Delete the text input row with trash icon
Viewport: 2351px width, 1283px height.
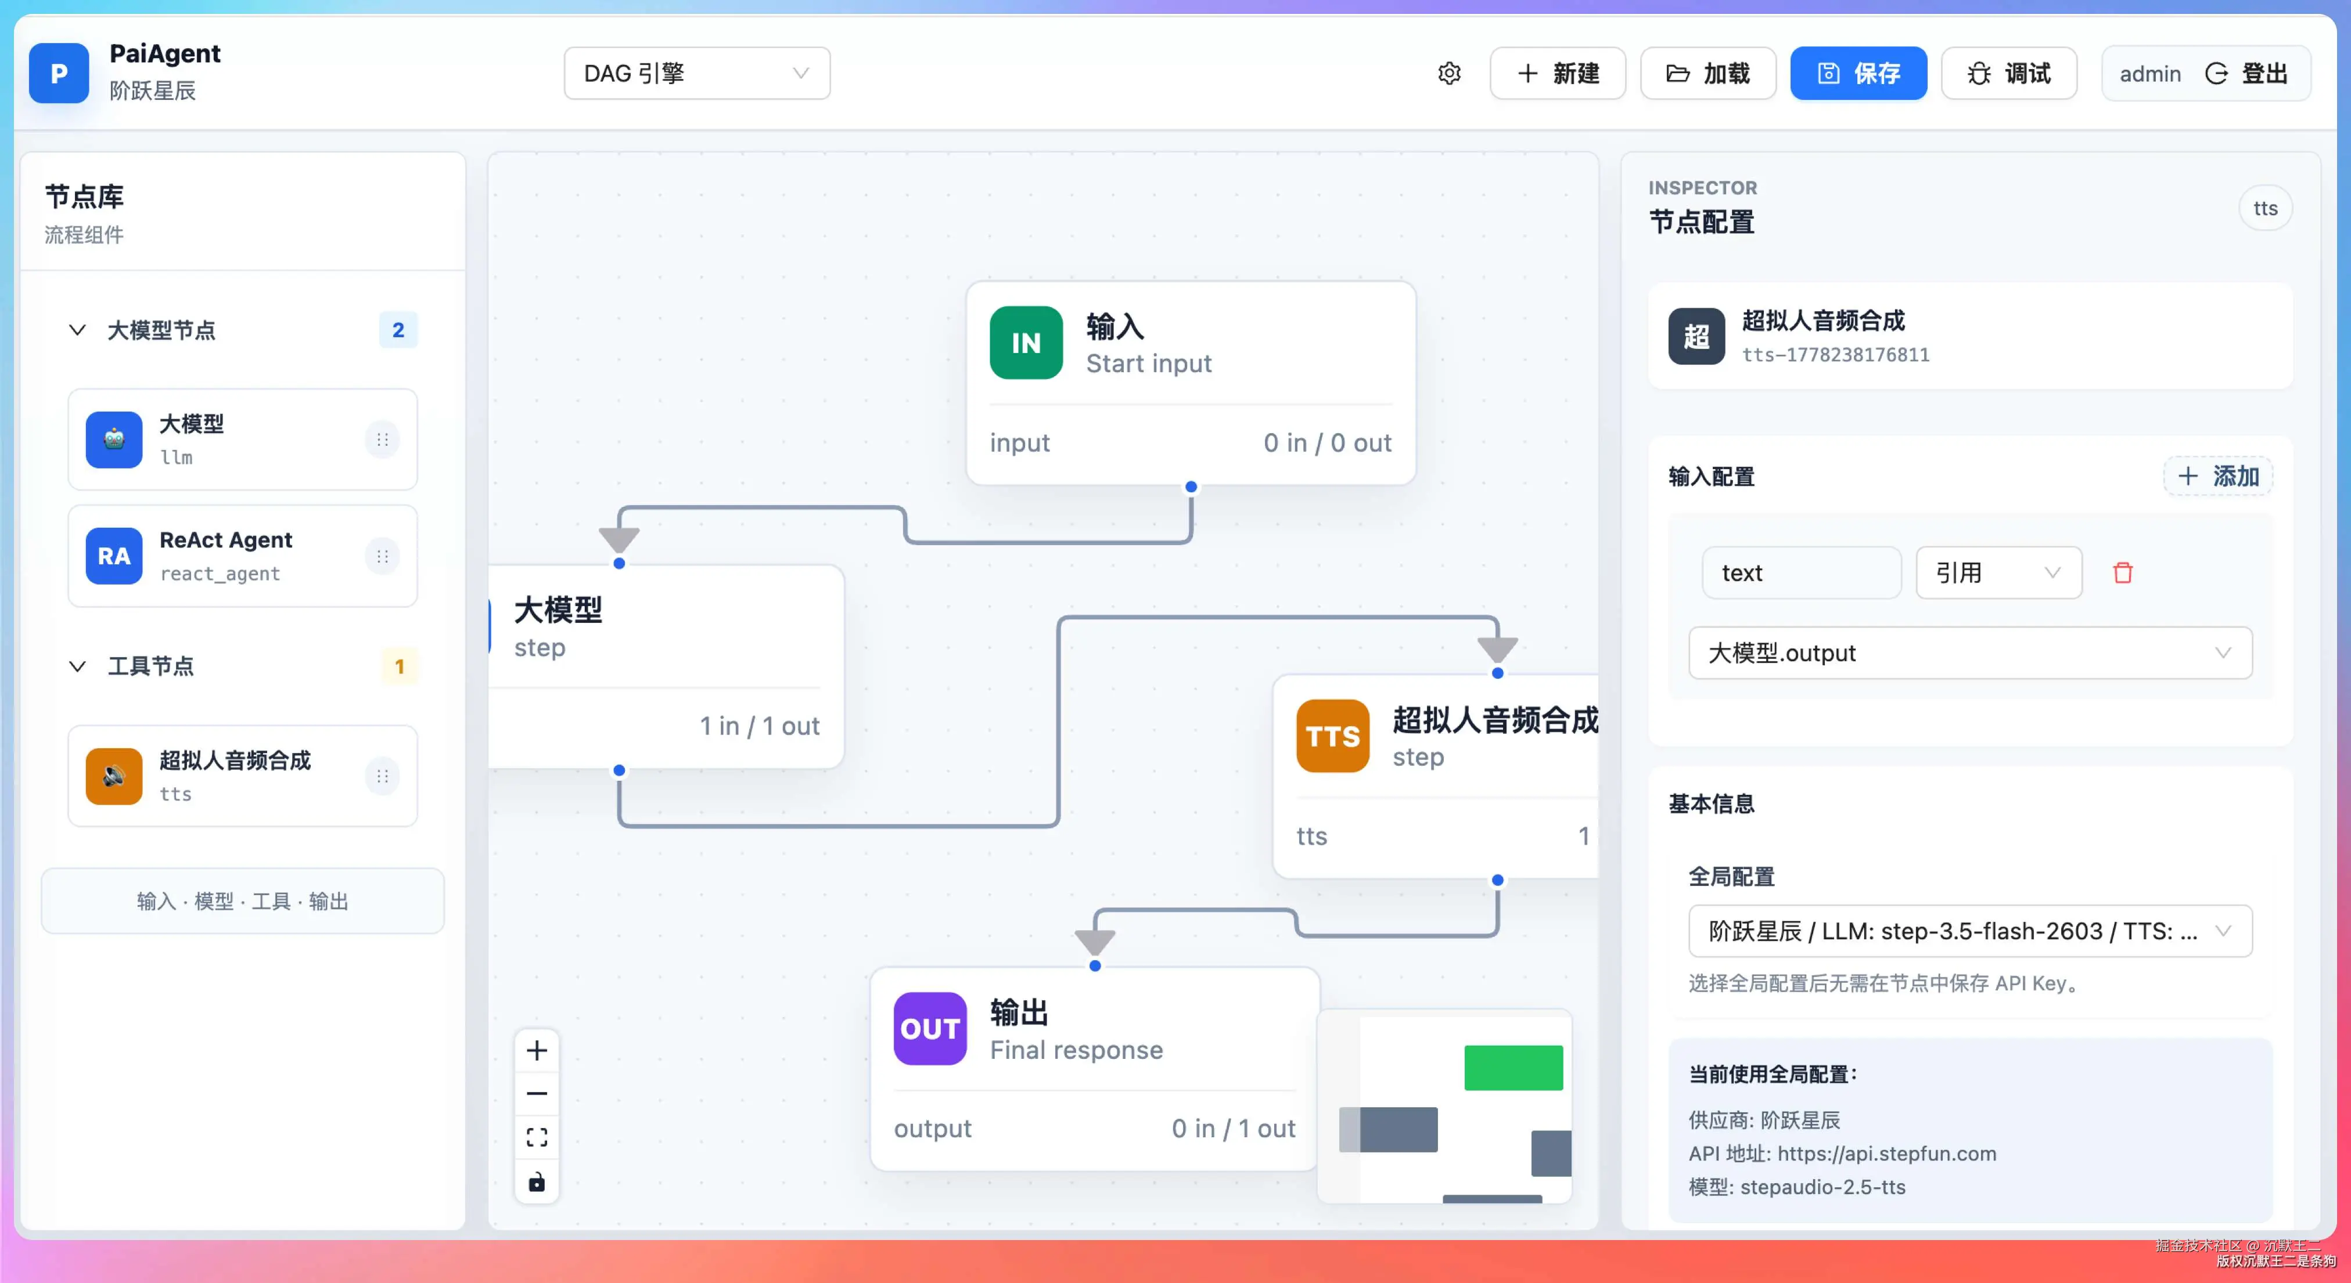tap(2123, 572)
